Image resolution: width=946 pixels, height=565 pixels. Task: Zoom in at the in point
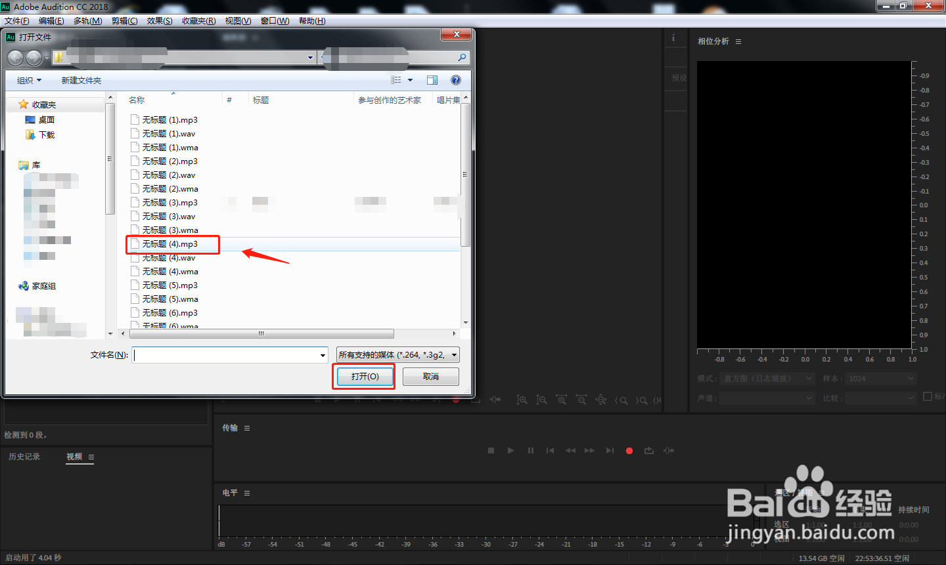click(x=621, y=400)
